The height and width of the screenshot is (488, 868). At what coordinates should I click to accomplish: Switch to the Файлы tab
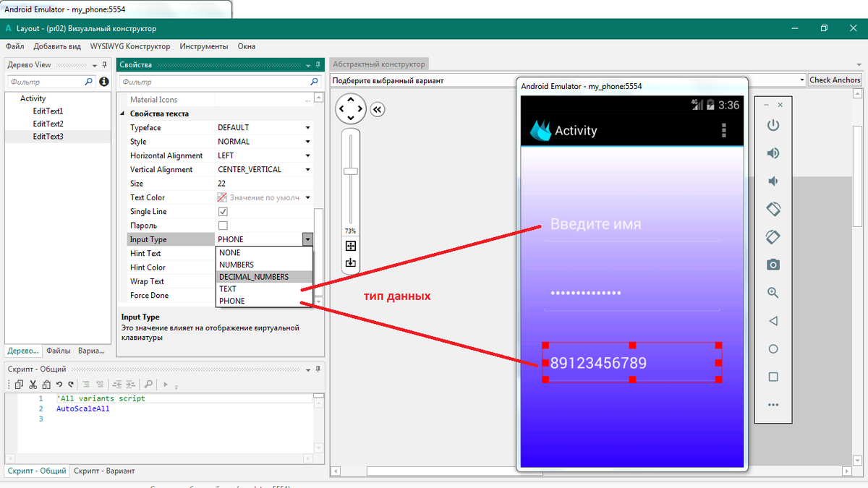(59, 351)
